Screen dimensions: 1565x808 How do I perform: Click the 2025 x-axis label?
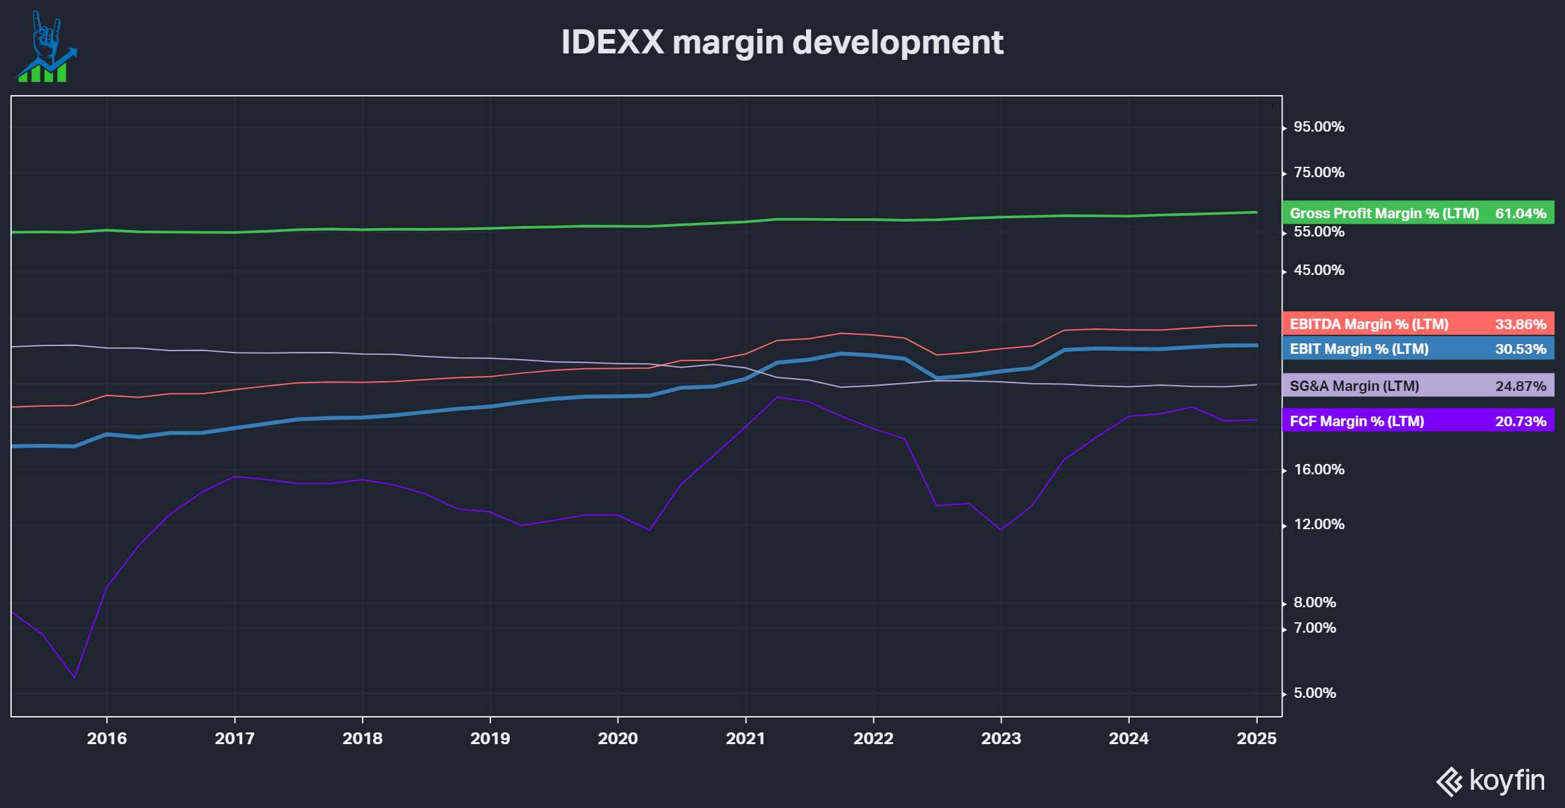click(1257, 738)
